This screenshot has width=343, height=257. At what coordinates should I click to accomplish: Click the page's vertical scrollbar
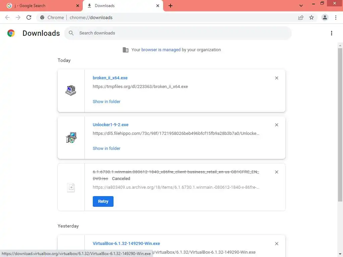[x=340, y=124]
